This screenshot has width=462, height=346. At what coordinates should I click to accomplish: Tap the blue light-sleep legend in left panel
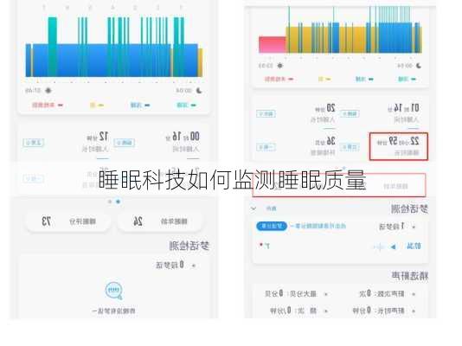[x=140, y=106]
